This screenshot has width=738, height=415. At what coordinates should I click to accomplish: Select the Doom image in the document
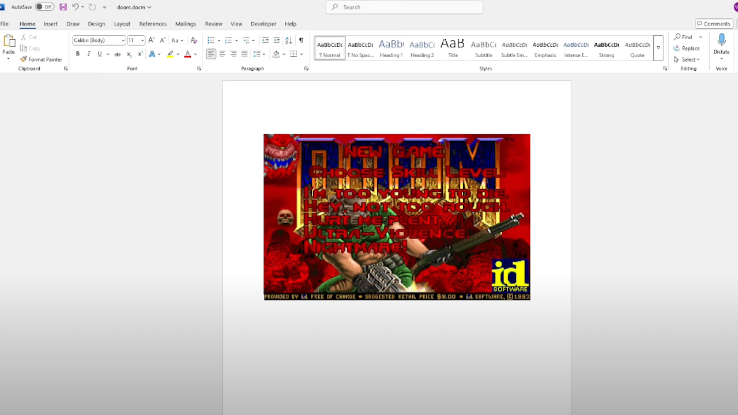(x=397, y=217)
